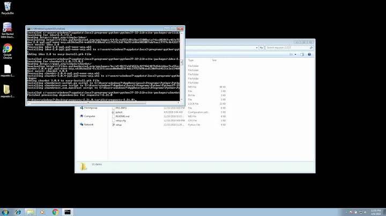The height and width of the screenshot is (216, 386).
Task: Open Windows Explorer taskbar button
Action: (30, 212)
